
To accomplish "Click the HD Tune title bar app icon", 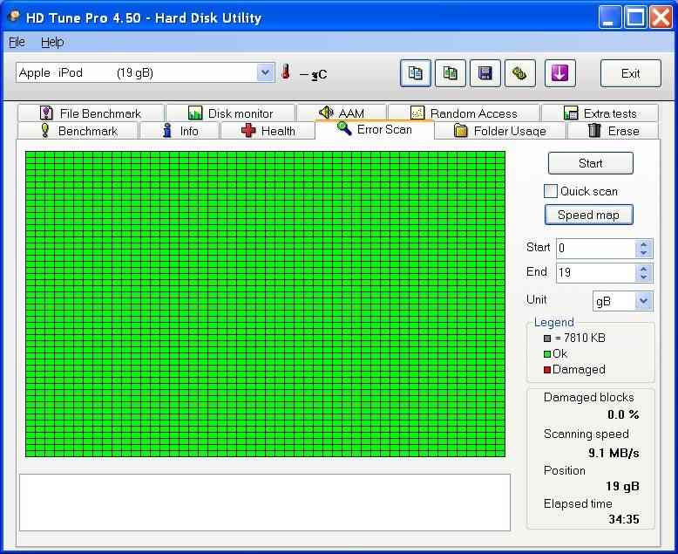I will coord(13,17).
